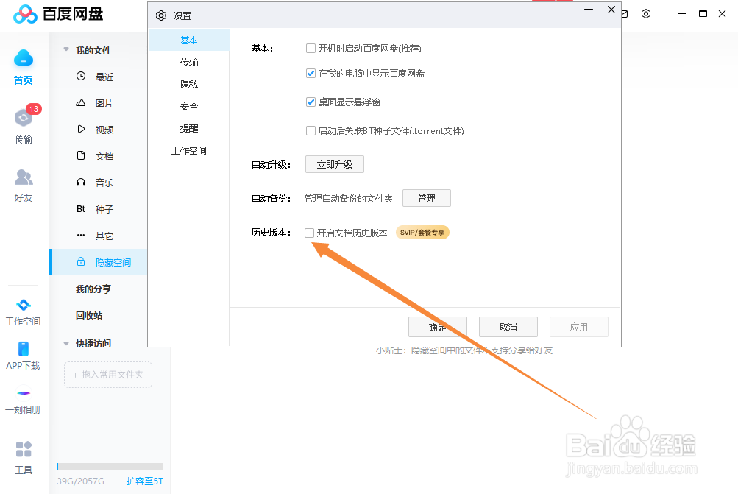
Task: Click the 音乐 headphone icon
Action: coord(81,183)
